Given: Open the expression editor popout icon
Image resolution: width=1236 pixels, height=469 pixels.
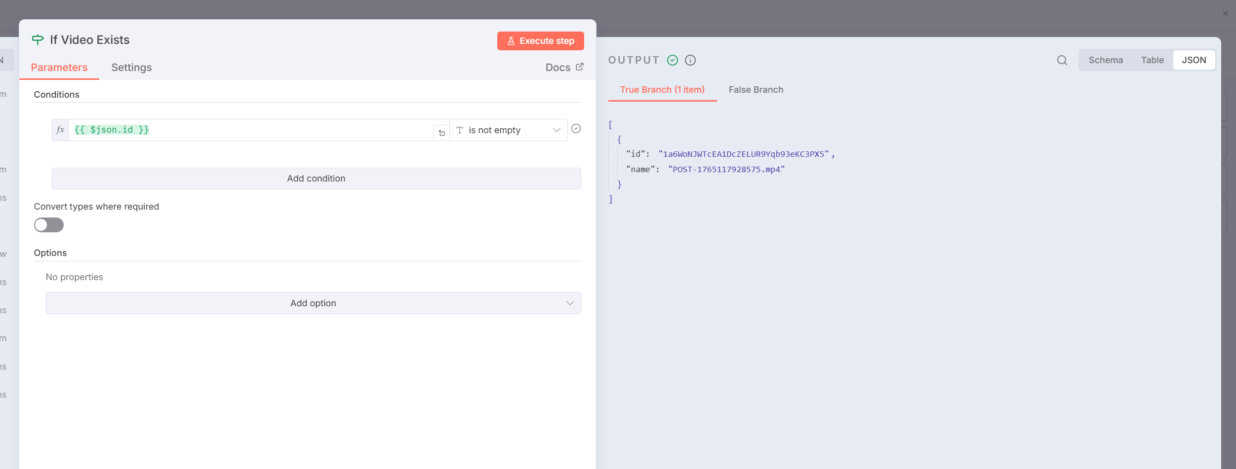Looking at the screenshot, I should point(441,133).
